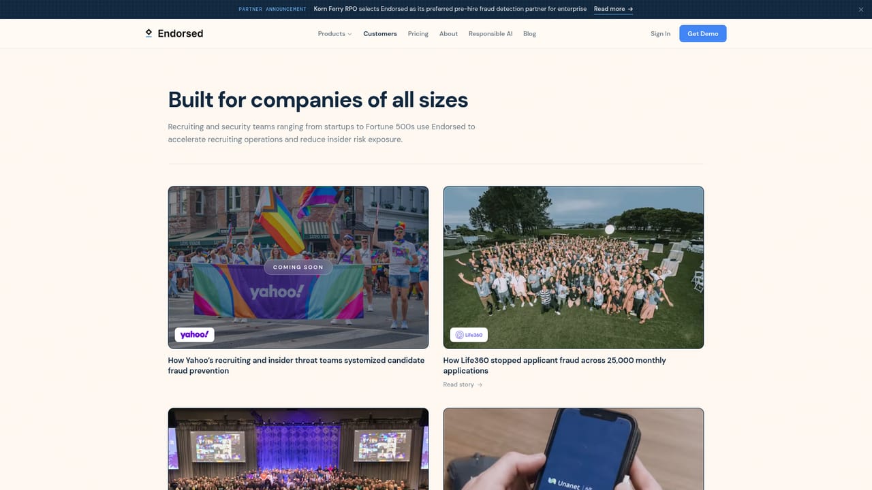Open the Life360 Read story link
The image size is (872, 490).
[x=463, y=385]
